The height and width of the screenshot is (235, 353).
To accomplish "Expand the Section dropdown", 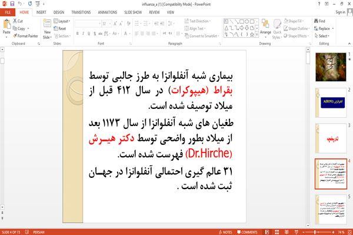I will pos(62,36).
